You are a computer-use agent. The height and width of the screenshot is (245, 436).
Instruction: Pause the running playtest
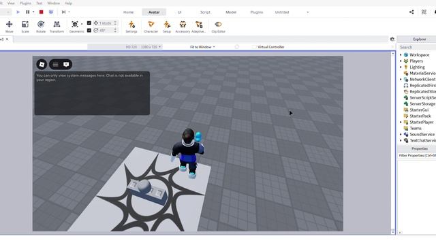(x=28, y=12)
